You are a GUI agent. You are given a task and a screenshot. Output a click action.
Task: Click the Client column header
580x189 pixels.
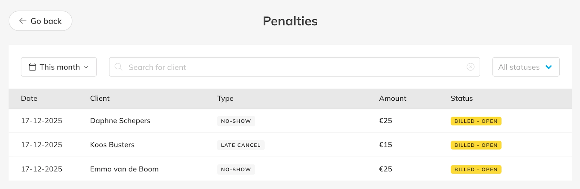click(x=100, y=98)
